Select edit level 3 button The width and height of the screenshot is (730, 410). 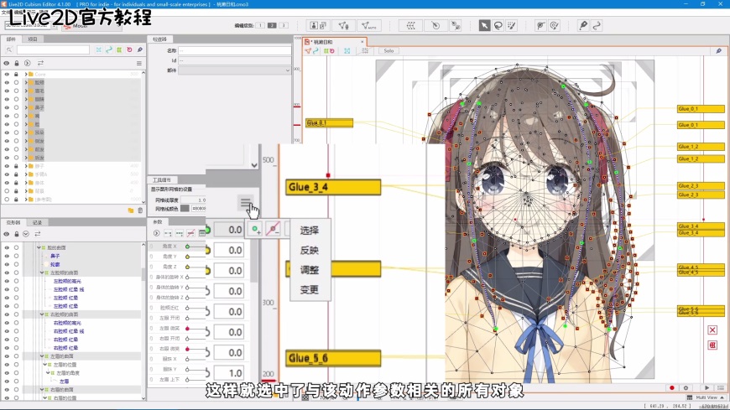284,25
